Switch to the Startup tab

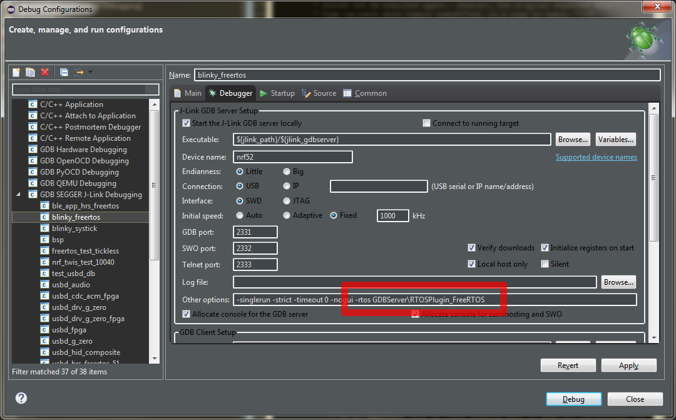point(277,93)
